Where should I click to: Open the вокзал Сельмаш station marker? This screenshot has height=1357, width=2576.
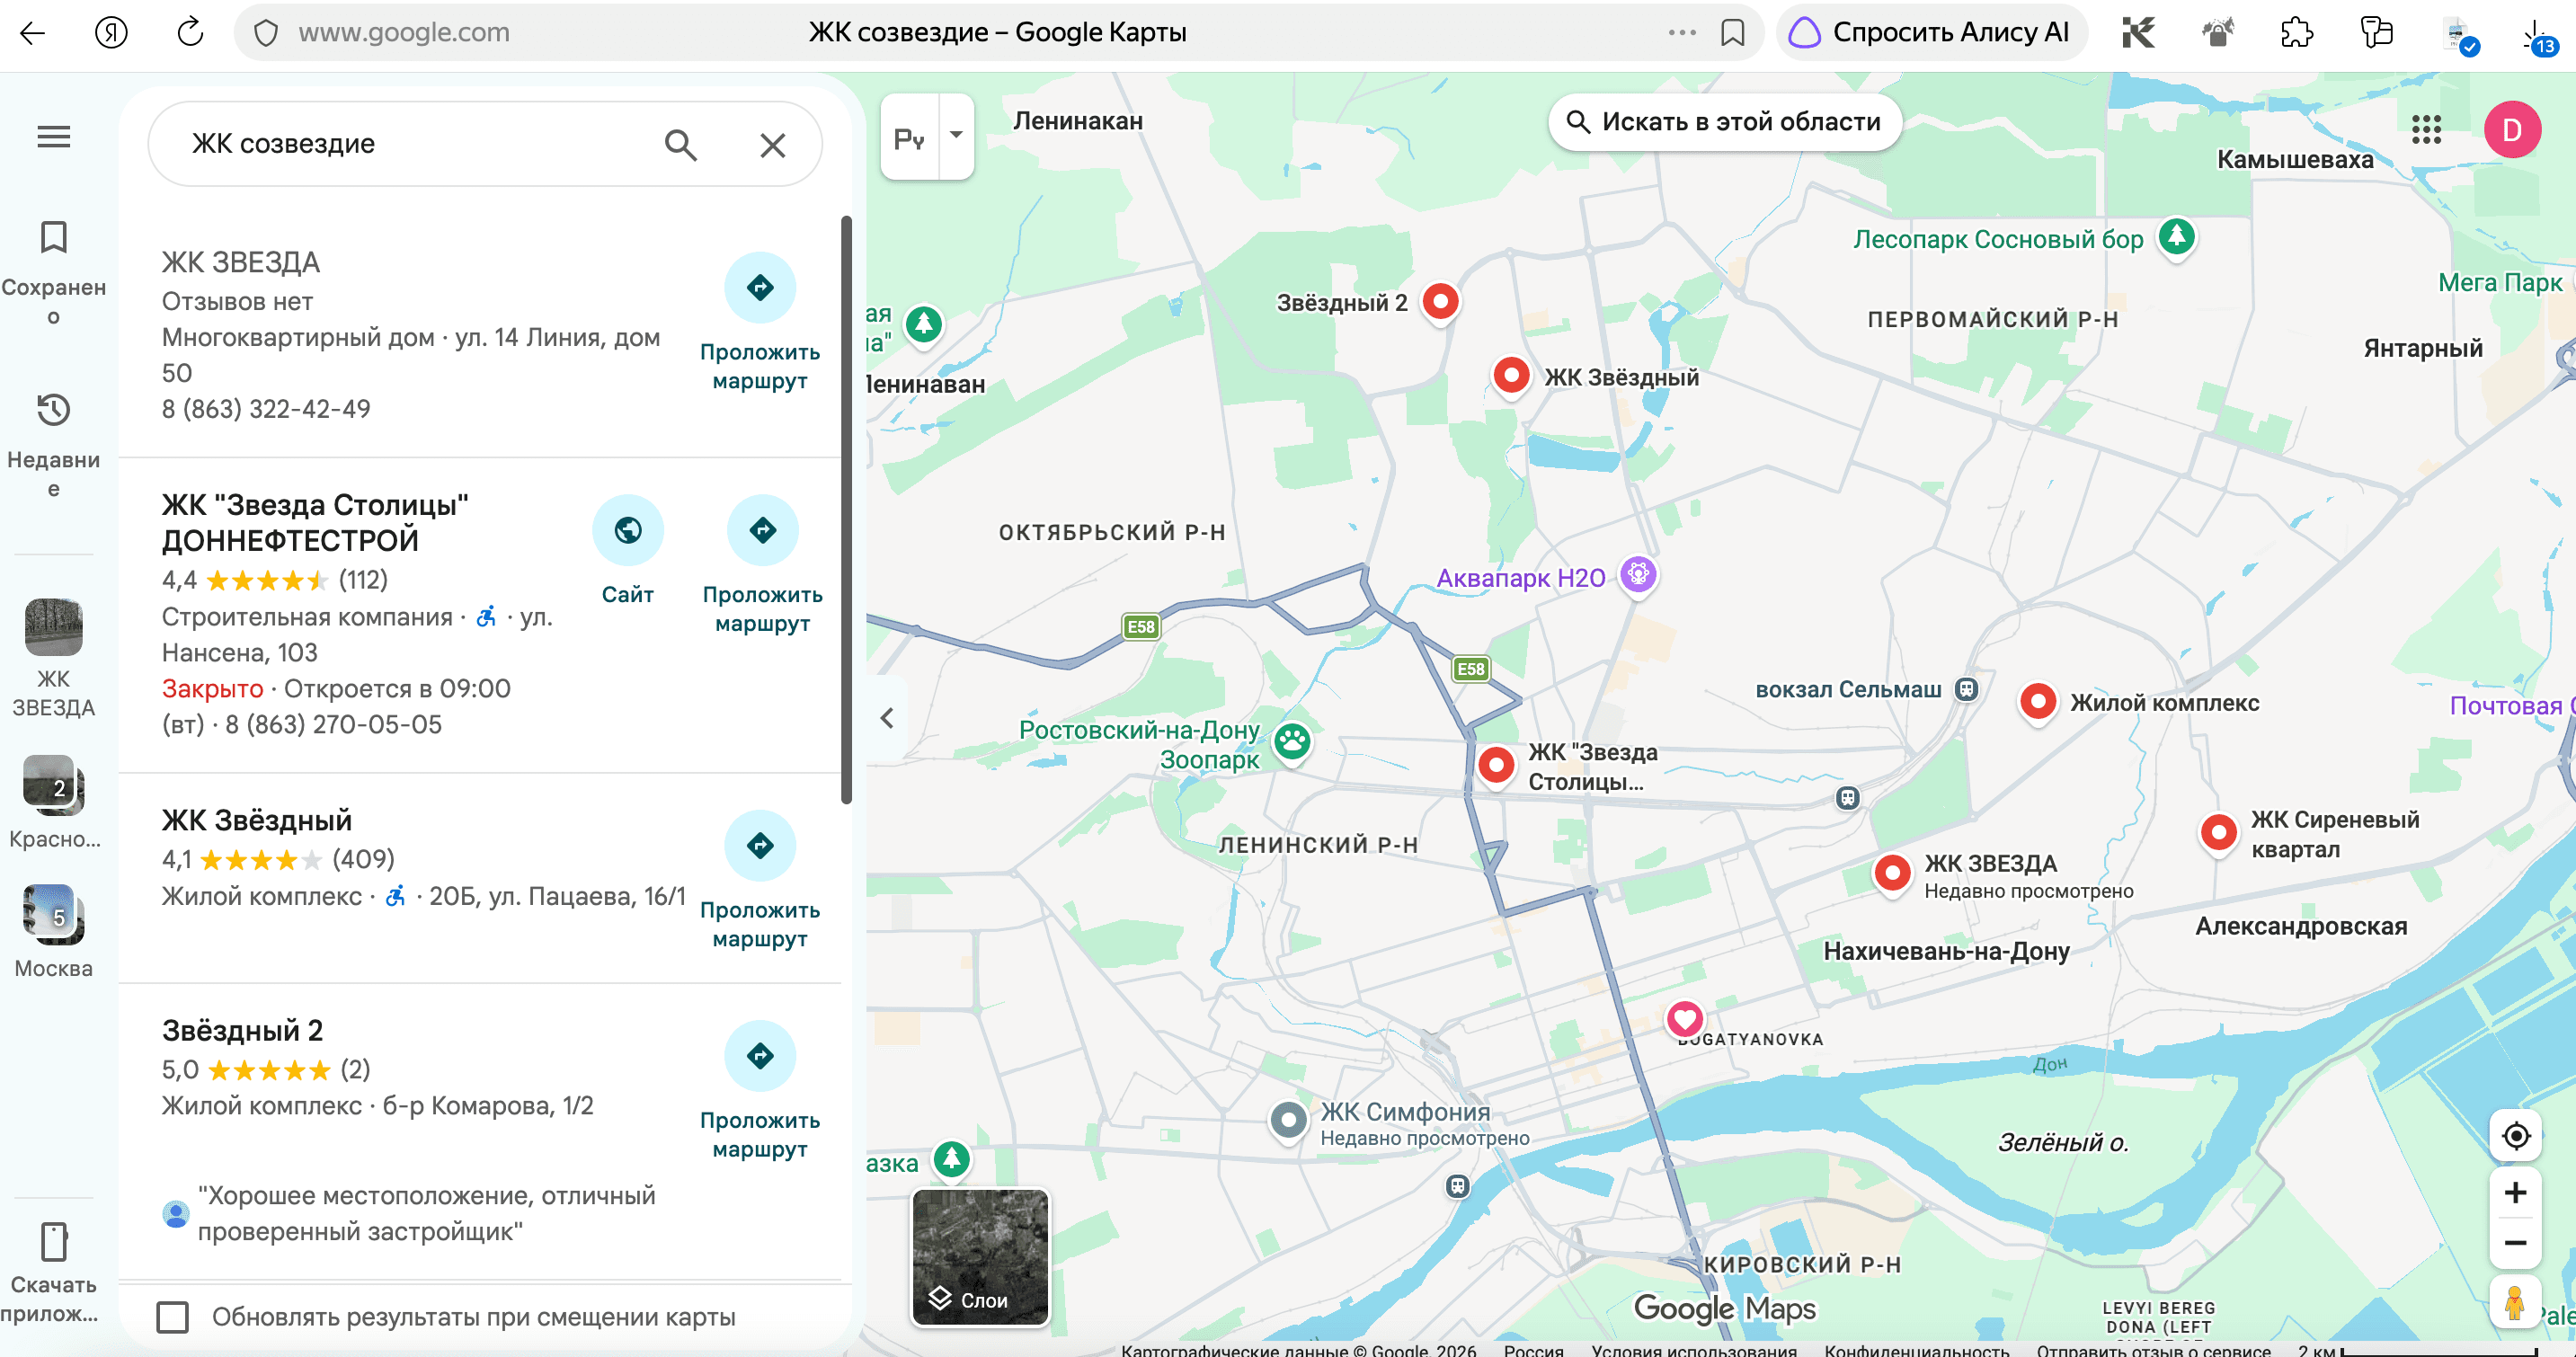[x=1966, y=689]
